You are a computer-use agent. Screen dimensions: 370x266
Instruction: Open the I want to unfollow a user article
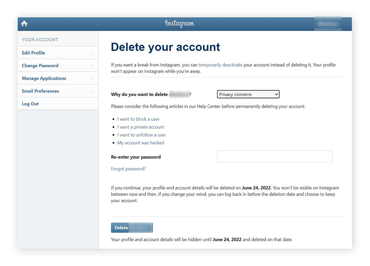click(x=141, y=135)
